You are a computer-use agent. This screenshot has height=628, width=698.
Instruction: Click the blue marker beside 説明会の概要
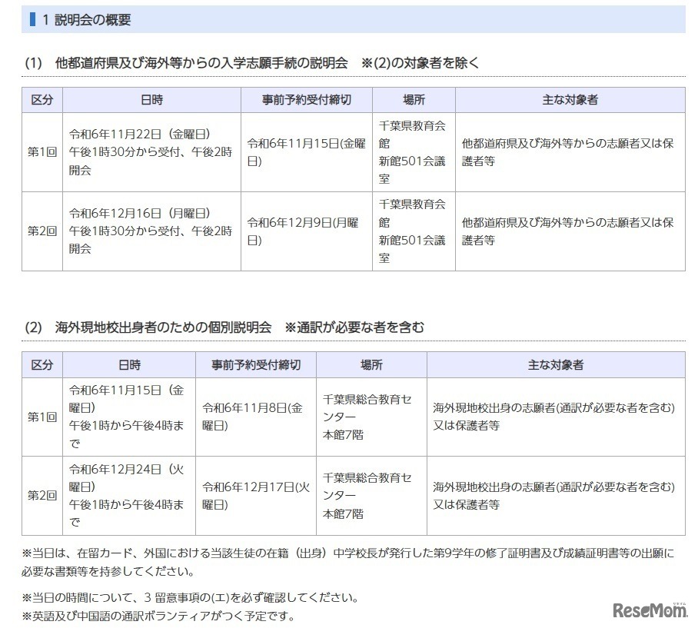33,20
